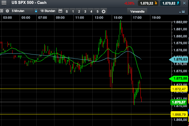Maximize the chart panel window icon
Image resolution: width=189 pixels, height=126 pixels.
point(183,12)
